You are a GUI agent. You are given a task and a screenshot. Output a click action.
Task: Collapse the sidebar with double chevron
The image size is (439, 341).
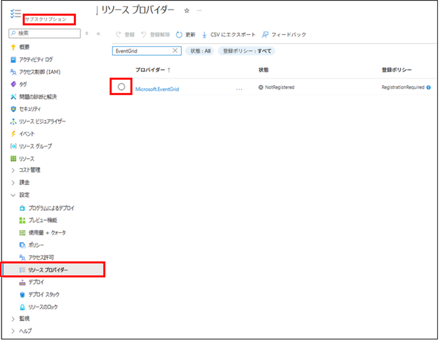tap(98, 33)
